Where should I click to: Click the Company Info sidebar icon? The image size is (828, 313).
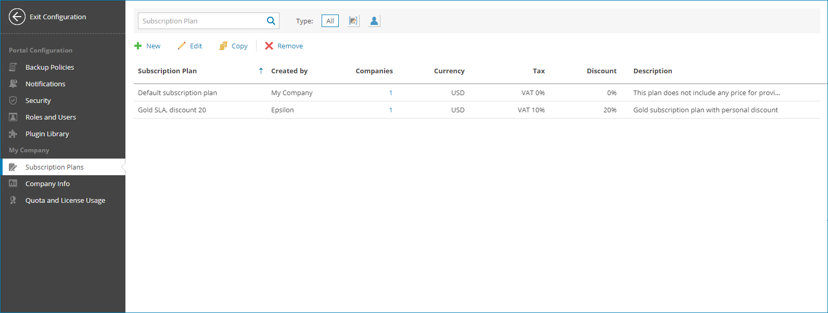pos(13,184)
